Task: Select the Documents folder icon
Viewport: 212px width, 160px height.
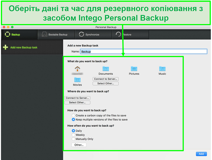Action: [x=106, y=69]
